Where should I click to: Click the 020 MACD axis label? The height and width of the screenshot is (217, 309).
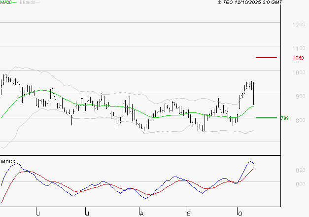click(300, 170)
